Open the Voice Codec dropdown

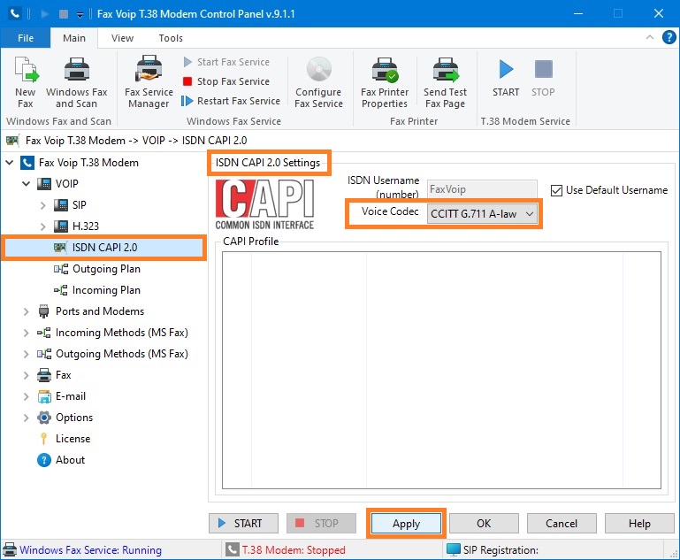click(482, 214)
